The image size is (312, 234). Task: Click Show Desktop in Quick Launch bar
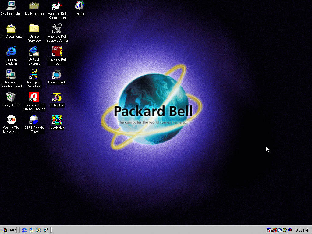tap(38, 230)
